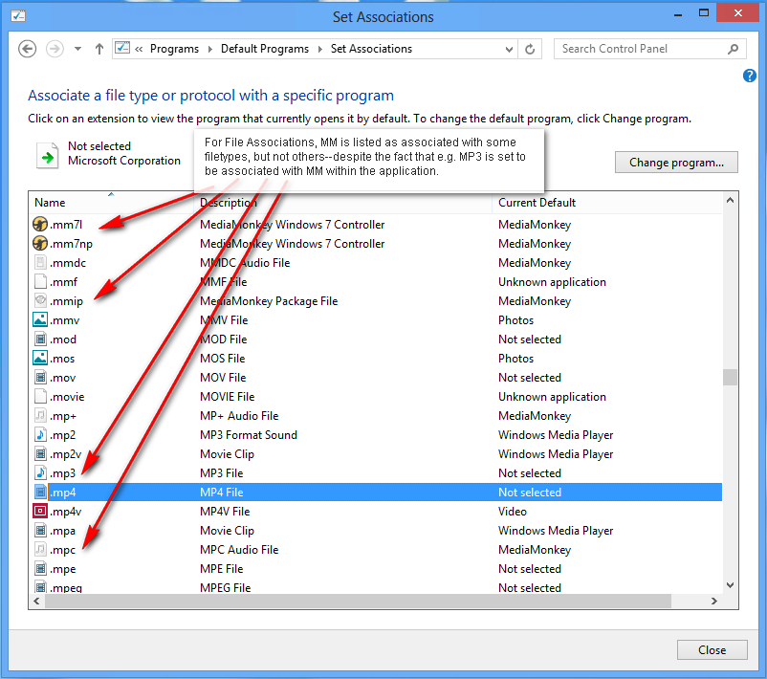
Task: Click the Close button at bottom
Action: tap(712, 650)
